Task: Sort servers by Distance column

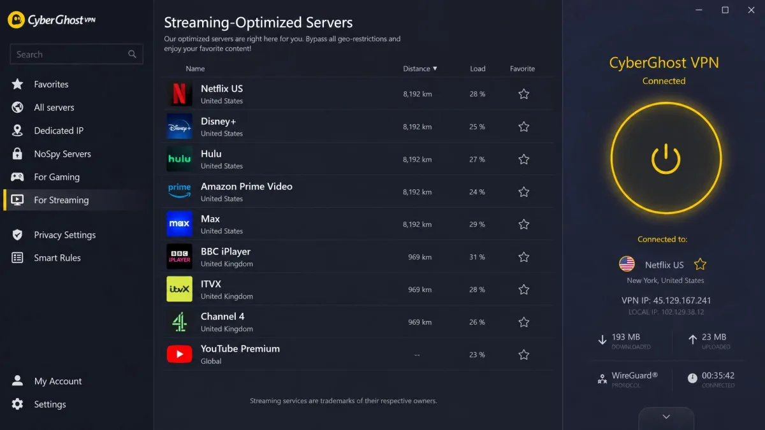Action: click(x=420, y=69)
